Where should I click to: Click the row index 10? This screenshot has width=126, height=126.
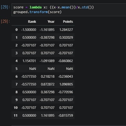pos(16,108)
